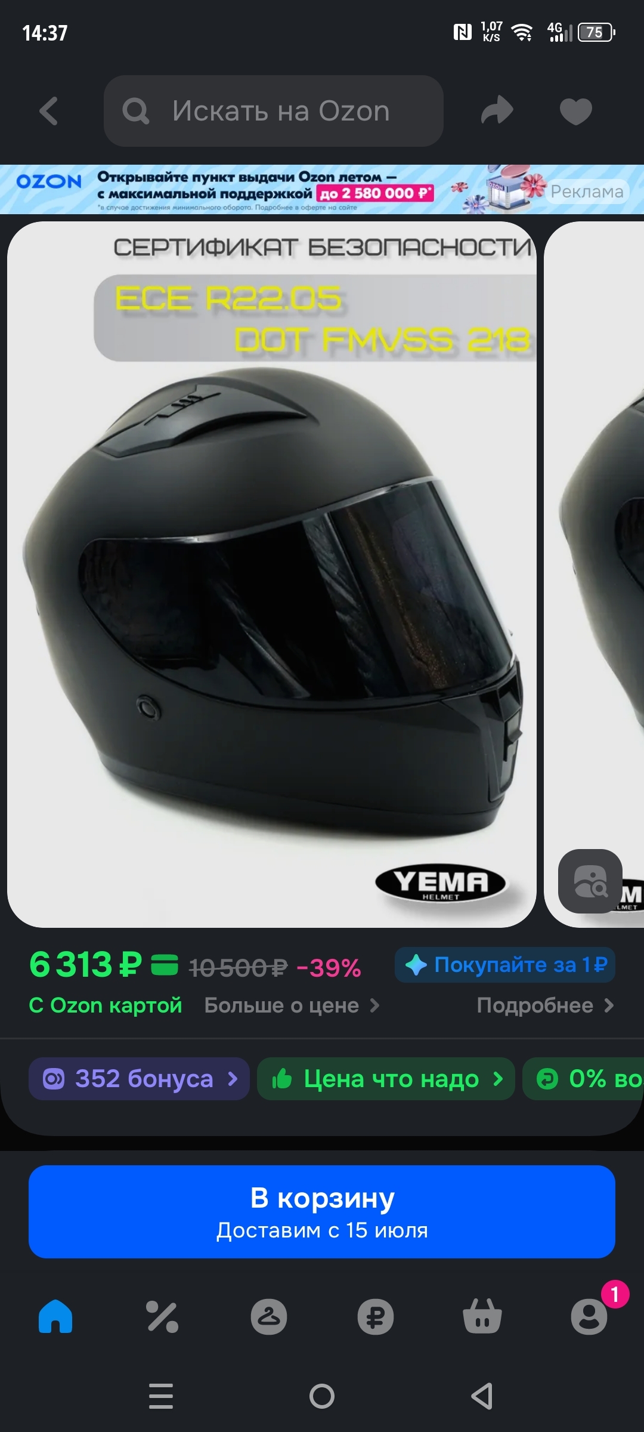Tap 'Покупайте за 1₽' offer badge
This screenshot has height=1432, width=644.
pyautogui.click(x=505, y=965)
